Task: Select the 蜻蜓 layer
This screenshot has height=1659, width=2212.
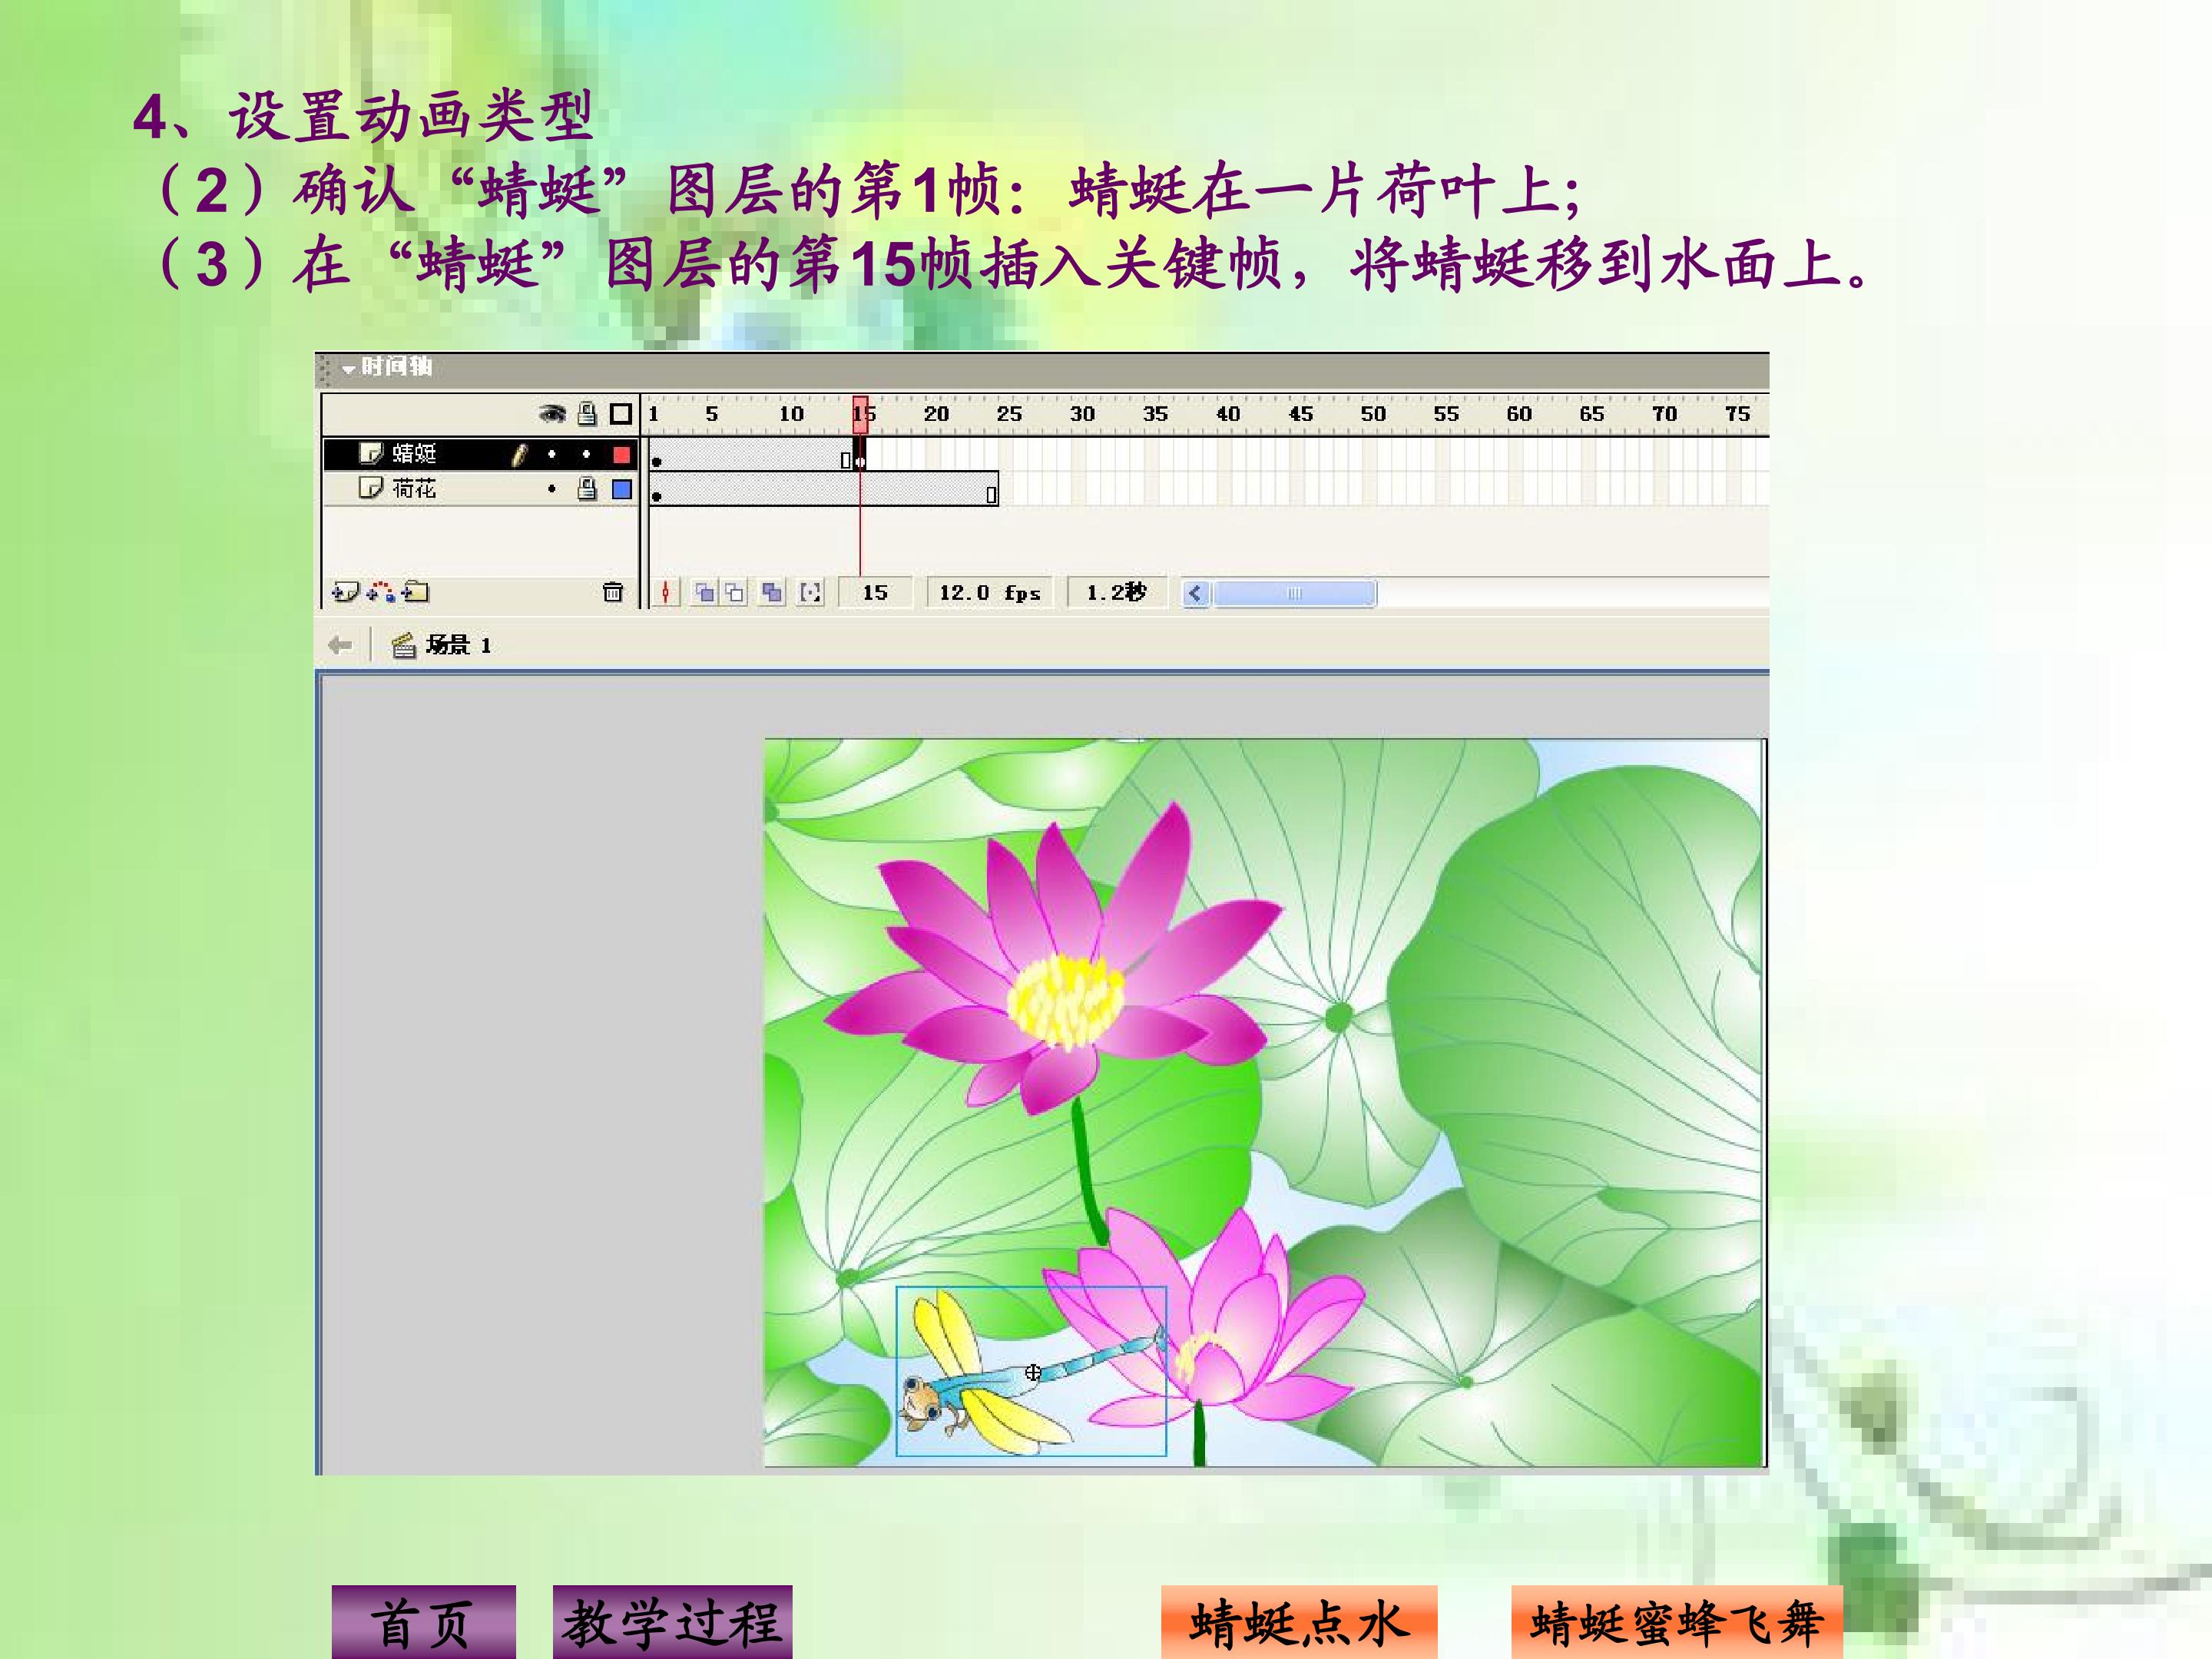Action: [480, 454]
